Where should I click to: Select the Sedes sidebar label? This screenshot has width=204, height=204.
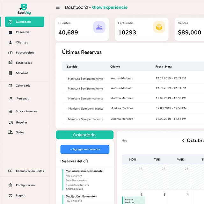20,132
